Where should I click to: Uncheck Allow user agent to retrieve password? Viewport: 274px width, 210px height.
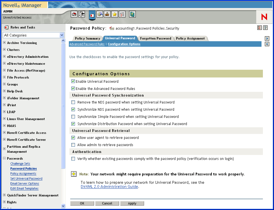(73, 138)
